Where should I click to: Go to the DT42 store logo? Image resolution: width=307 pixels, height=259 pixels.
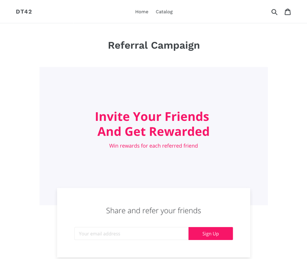(24, 12)
